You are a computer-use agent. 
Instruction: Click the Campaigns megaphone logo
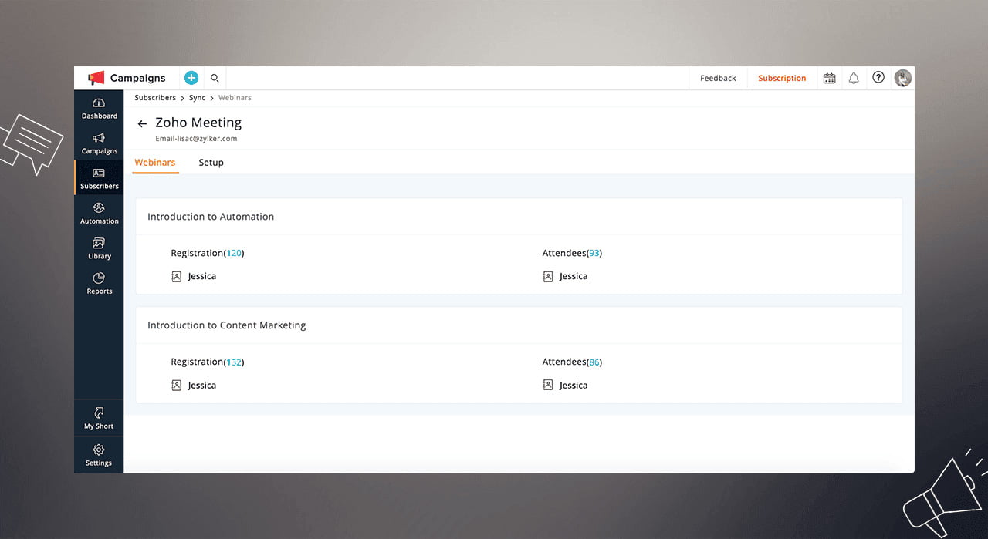(96, 78)
